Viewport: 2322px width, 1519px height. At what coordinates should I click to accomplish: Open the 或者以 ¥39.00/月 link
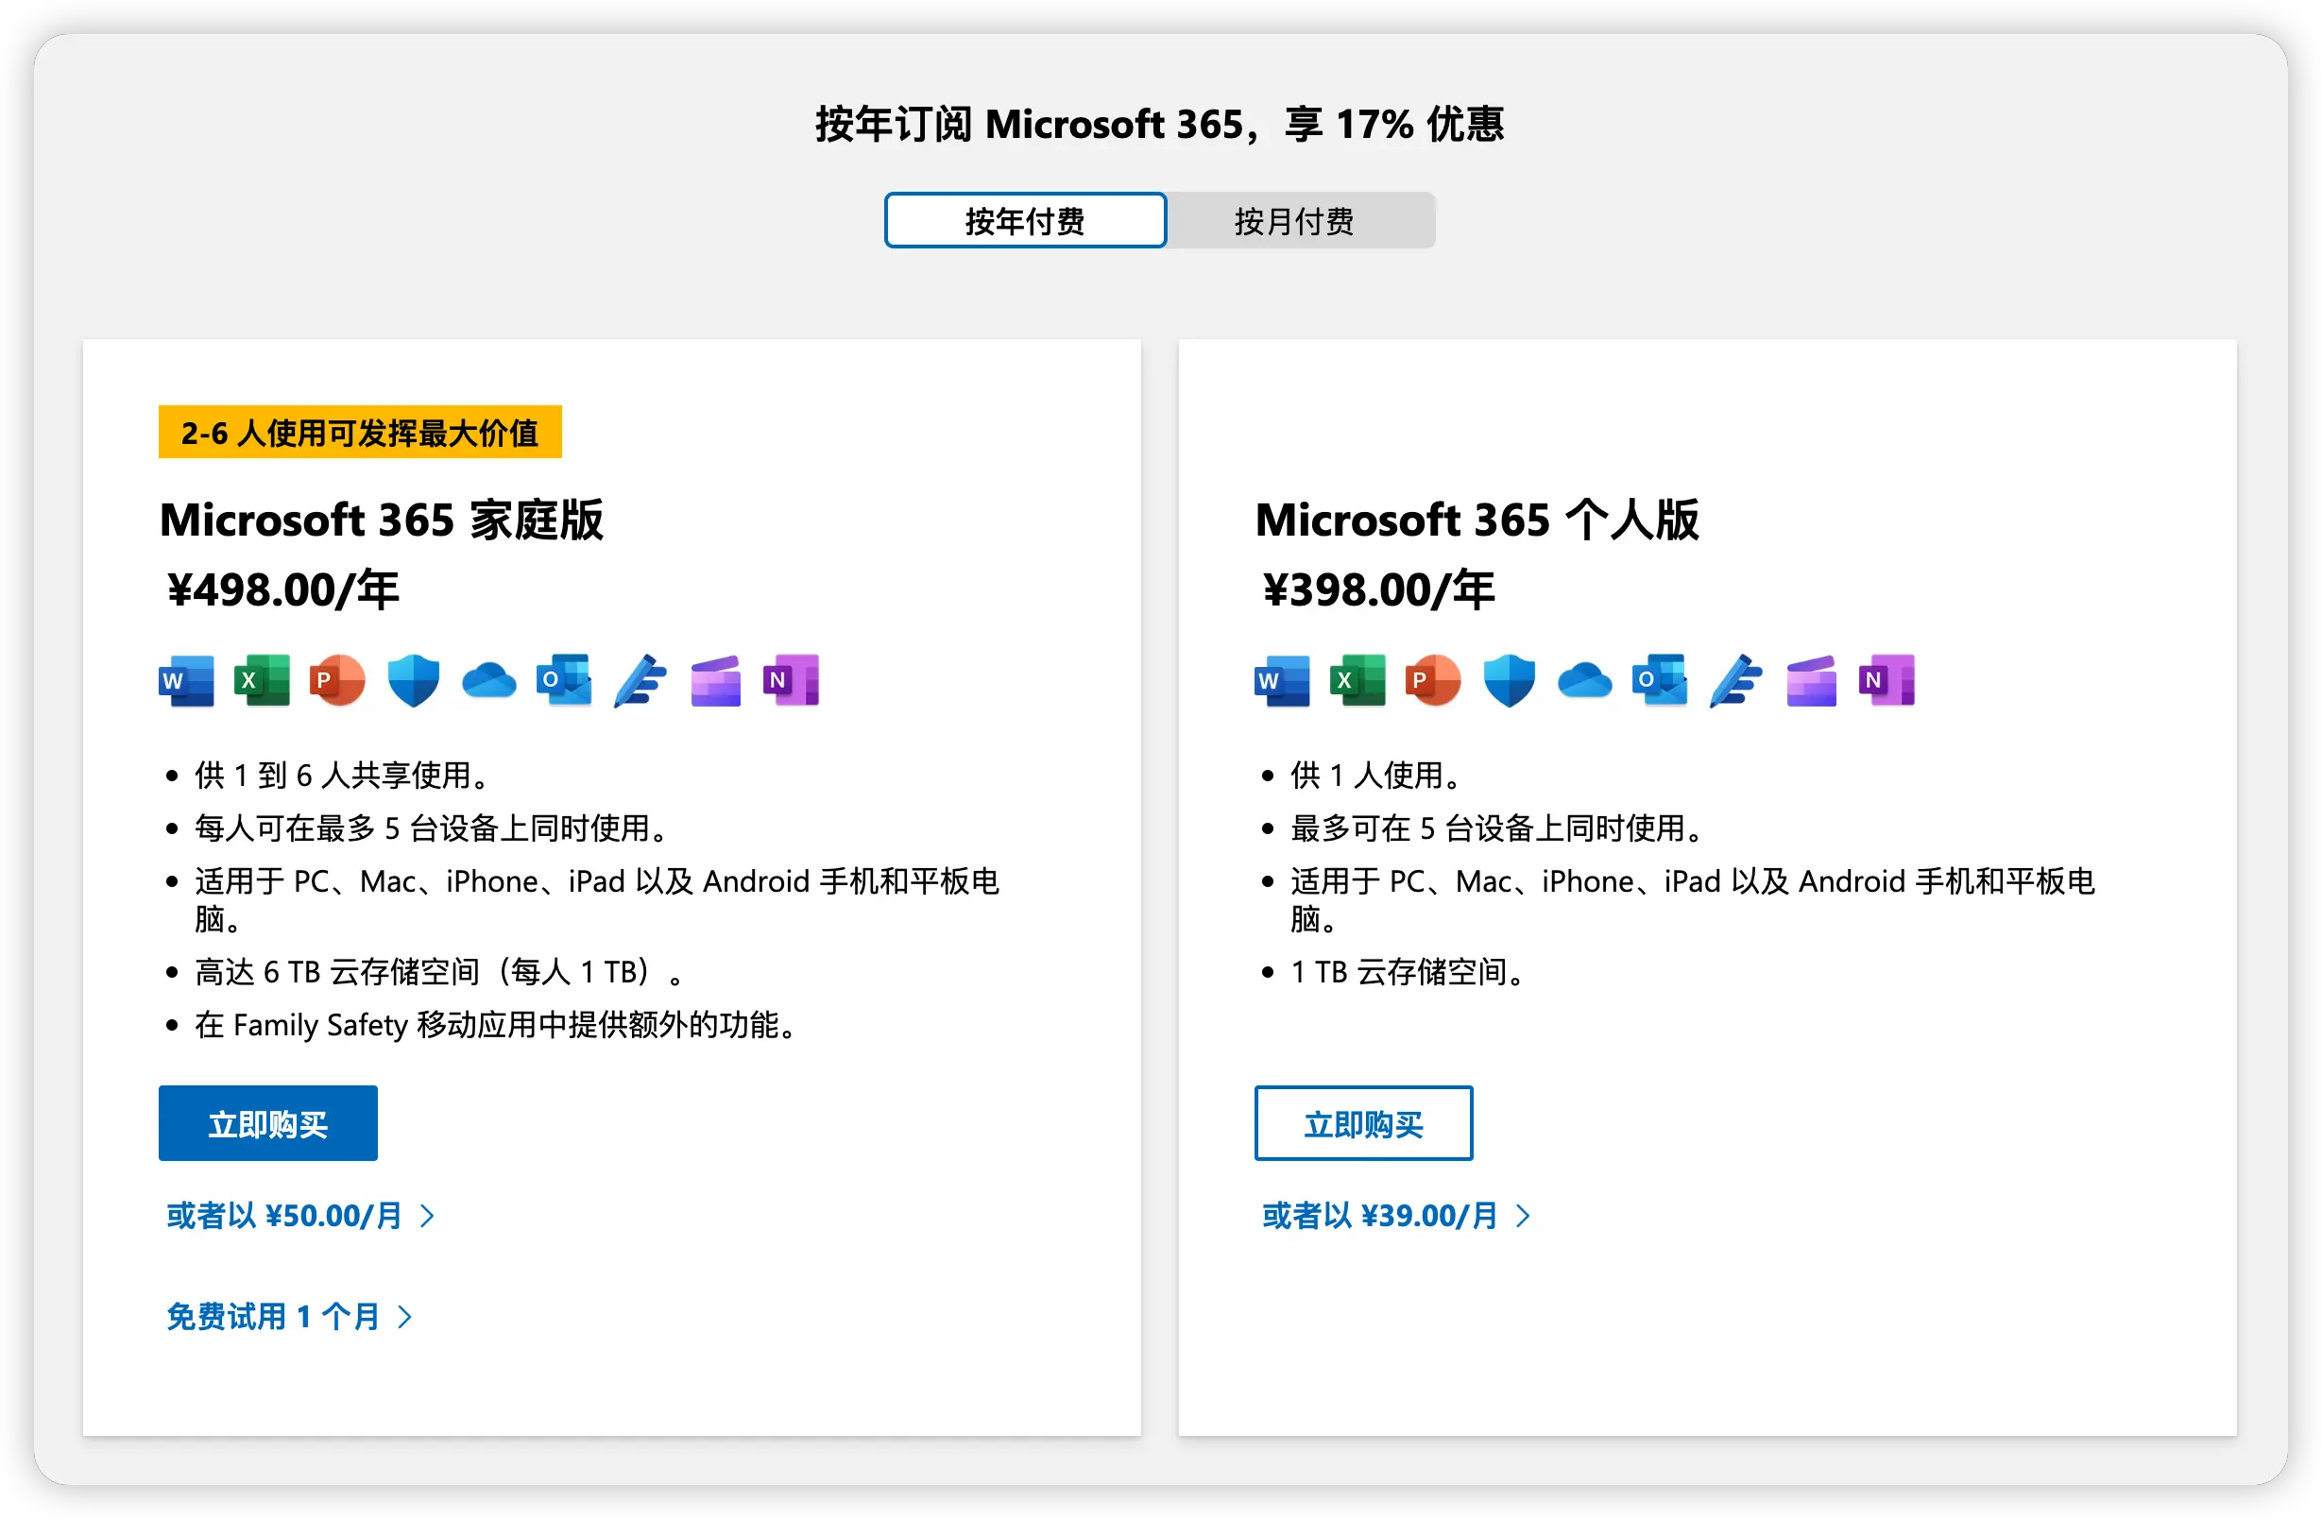(x=1396, y=1216)
